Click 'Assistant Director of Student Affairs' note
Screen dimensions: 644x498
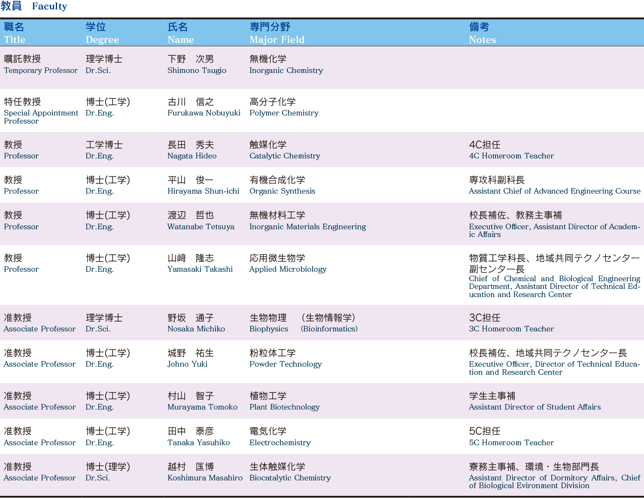(x=535, y=407)
